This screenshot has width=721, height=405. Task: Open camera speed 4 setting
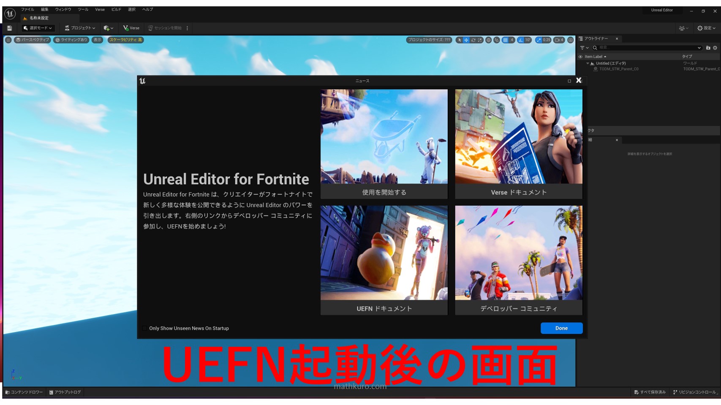click(x=559, y=40)
